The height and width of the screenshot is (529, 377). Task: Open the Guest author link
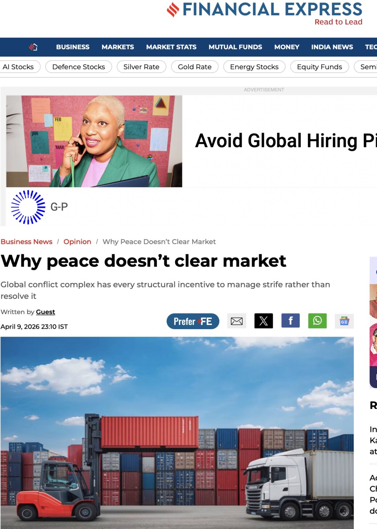point(45,312)
